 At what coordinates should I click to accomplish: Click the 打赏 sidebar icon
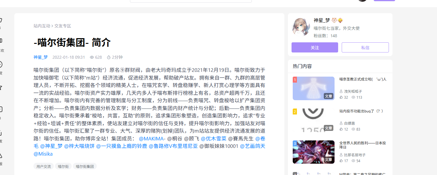point(1,64)
